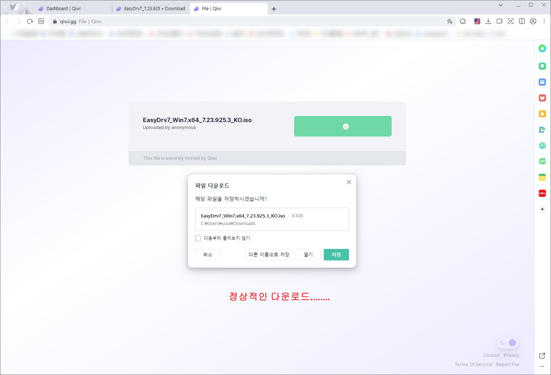Image resolution: width=551 pixels, height=375 pixels.
Task: Open browser menu three dots
Action: (544, 21)
